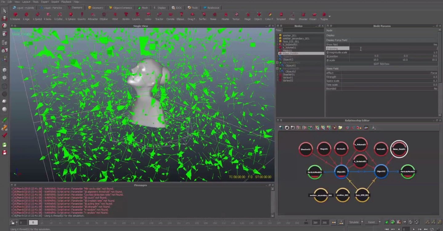Toggle the loop playback icon
The height and width of the screenshot is (231, 443).
pos(432,229)
